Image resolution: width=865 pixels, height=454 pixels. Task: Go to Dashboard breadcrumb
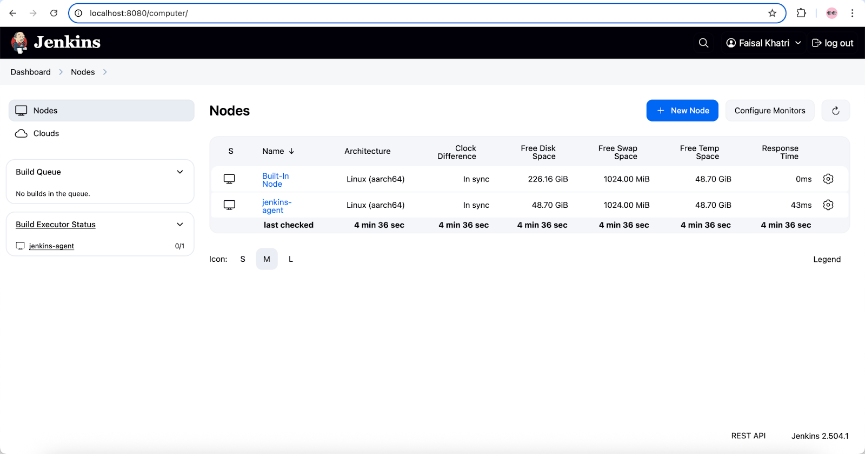31,72
